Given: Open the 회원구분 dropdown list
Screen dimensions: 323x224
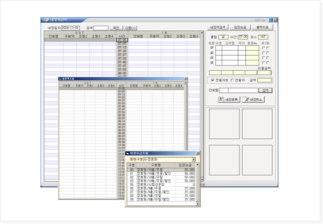Looking at the screenshot, I should (194, 159).
